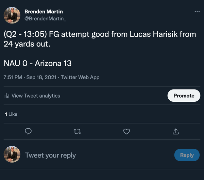The width and height of the screenshot is (204, 180).
Task: Open the tweet's more options menu
Action: coord(197,12)
